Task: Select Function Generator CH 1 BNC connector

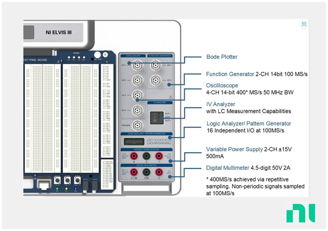Action: tap(156, 65)
